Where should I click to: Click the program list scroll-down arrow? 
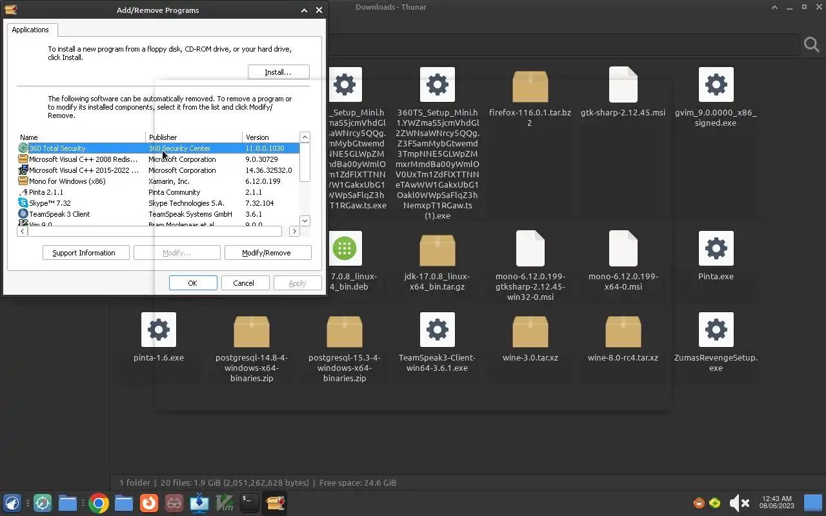click(x=305, y=221)
